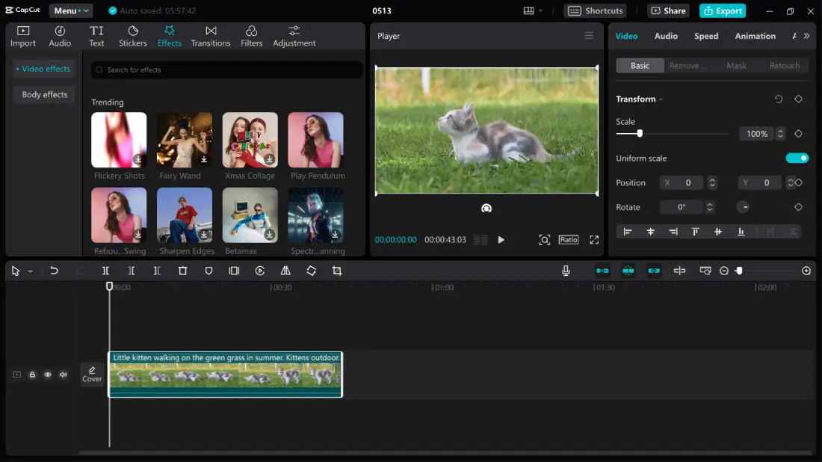Image resolution: width=822 pixels, height=462 pixels.
Task: Select the Crop tool in timeline toolbar
Action: [x=337, y=271]
